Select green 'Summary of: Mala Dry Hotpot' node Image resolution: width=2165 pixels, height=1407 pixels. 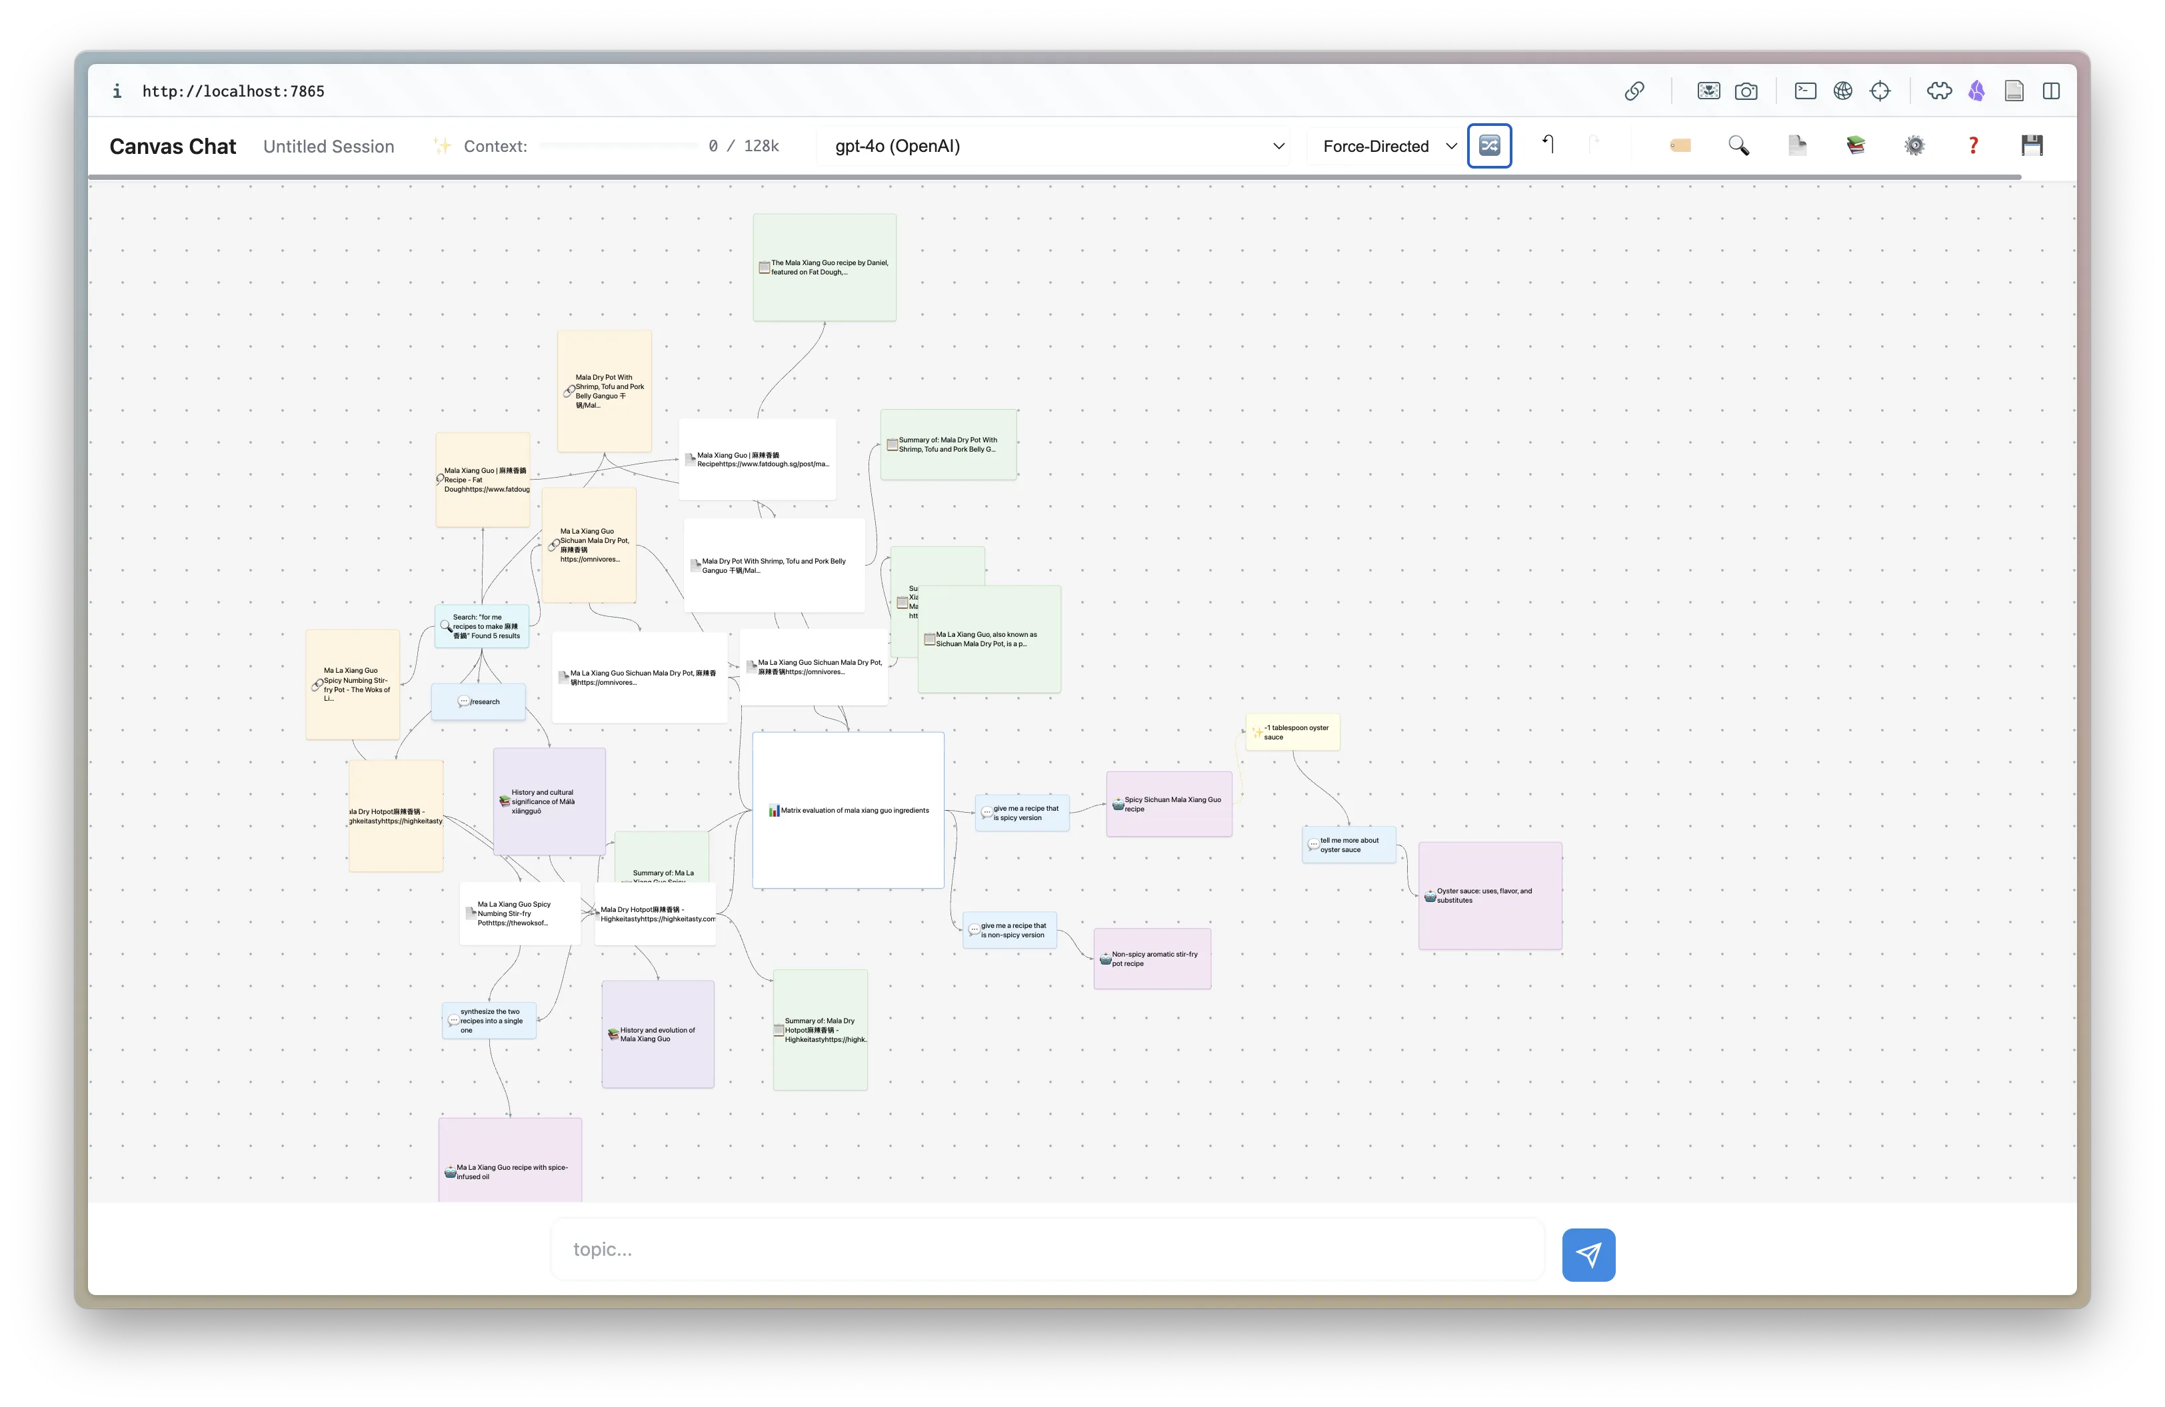coord(821,1030)
